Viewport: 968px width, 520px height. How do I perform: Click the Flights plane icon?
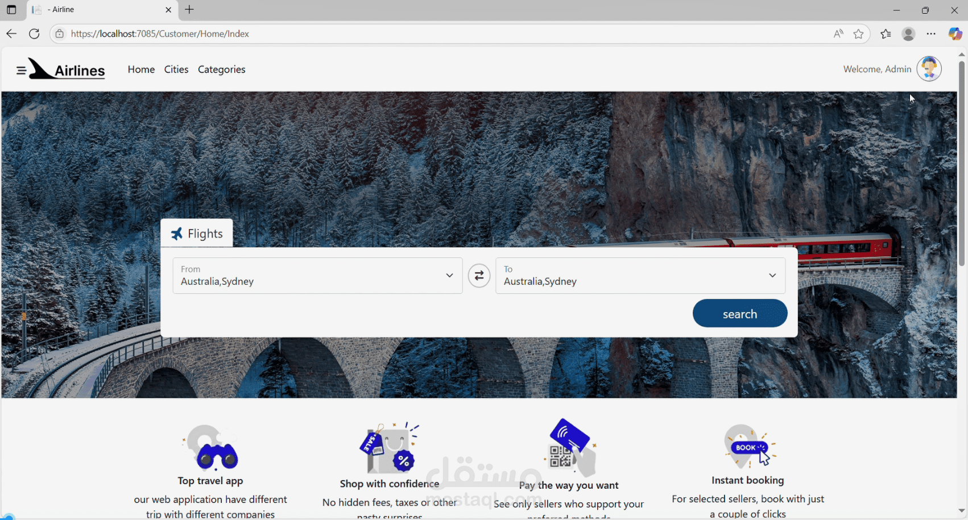point(177,234)
